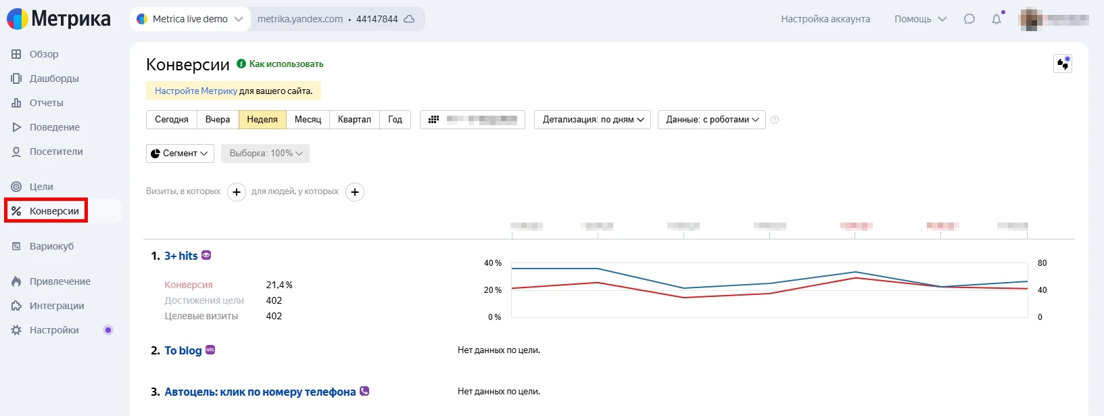Image resolution: width=1104 pixels, height=416 pixels.
Task: Select the Today period button
Action: point(172,120)
